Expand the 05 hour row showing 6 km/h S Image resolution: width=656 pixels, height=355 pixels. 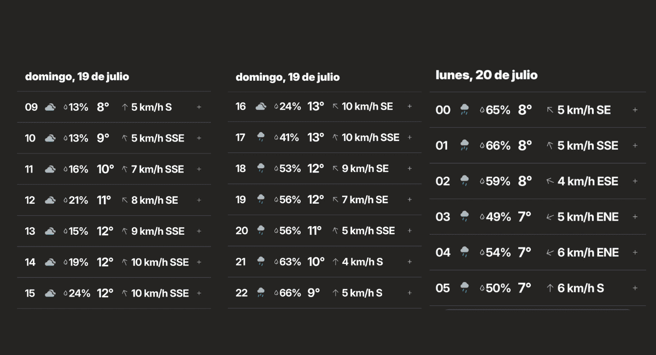(x=635, y=288)
